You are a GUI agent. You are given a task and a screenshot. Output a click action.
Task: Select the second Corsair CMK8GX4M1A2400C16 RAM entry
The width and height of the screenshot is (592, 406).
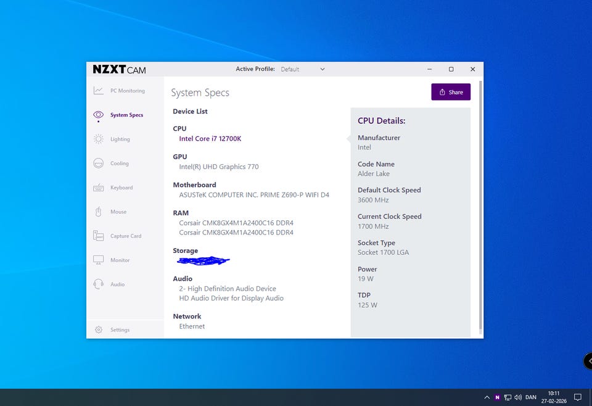coord(236,233)
